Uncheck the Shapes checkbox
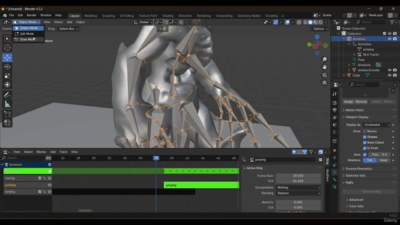Viewport: 400px width, 225px height. pos(364,137)
